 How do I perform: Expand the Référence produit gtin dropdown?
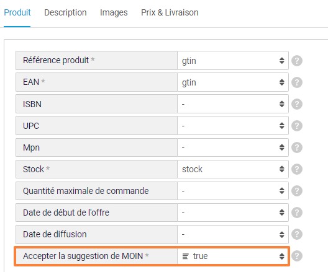pos(233,61)
